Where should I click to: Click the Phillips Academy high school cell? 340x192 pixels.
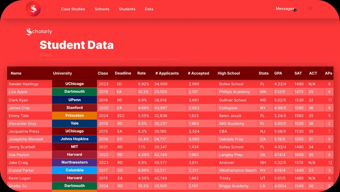(x=234, y=92)
